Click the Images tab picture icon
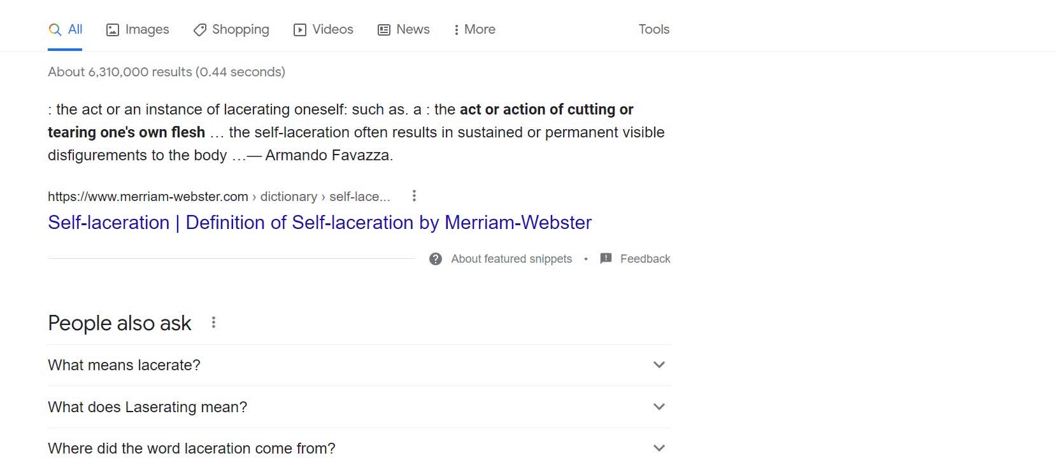 [x=113, y=30]
